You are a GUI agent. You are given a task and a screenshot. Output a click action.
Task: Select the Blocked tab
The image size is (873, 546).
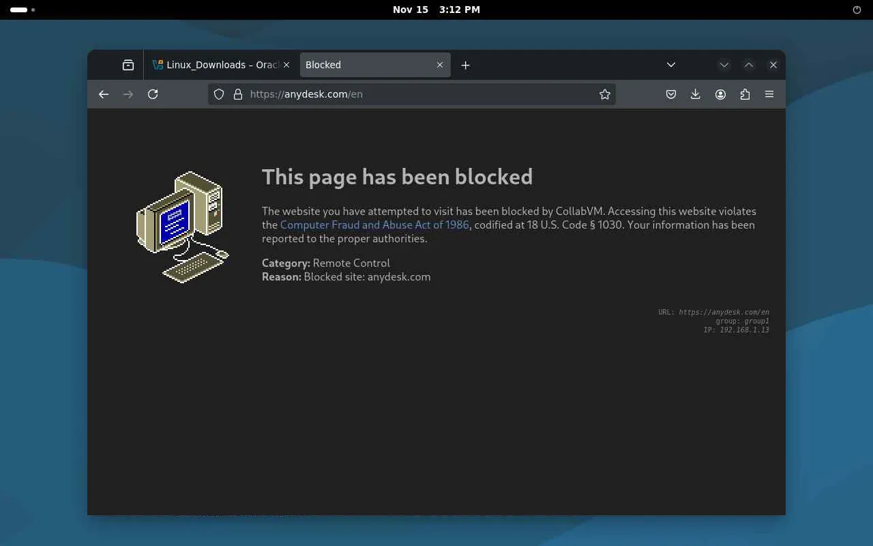coord(375,65)
